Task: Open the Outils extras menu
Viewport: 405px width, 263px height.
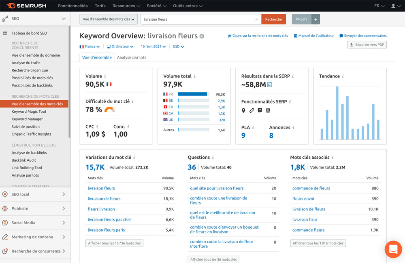Action: coord(188,6)
